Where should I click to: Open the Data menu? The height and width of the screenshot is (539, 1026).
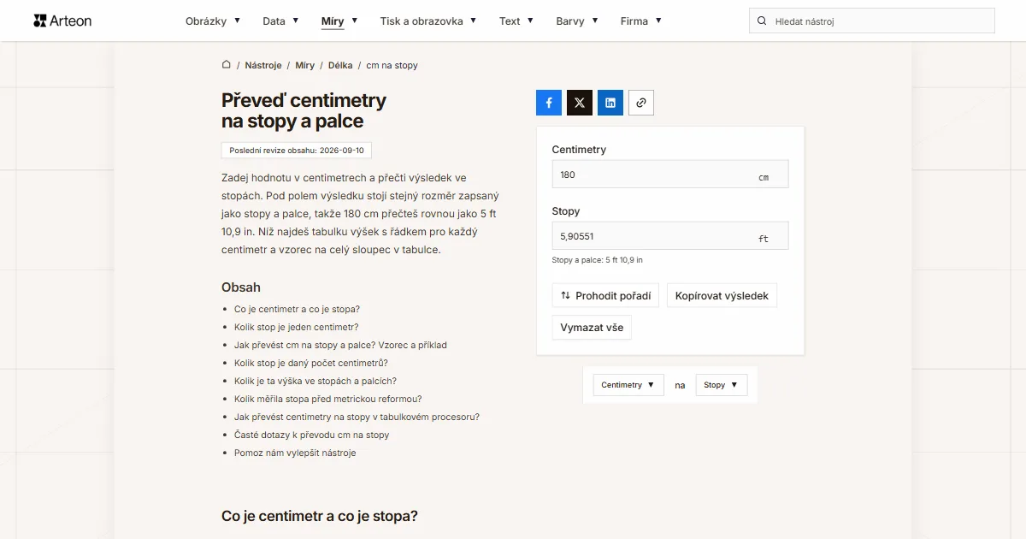coord(280,21)
